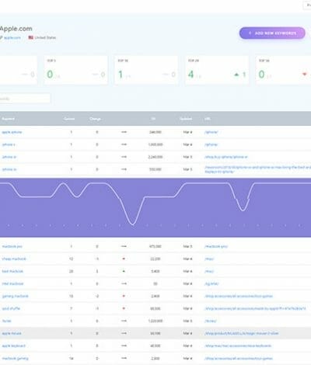The image size is (311, 365).
Task: Click the United States flag icon
Action: (x=31, y=37)
